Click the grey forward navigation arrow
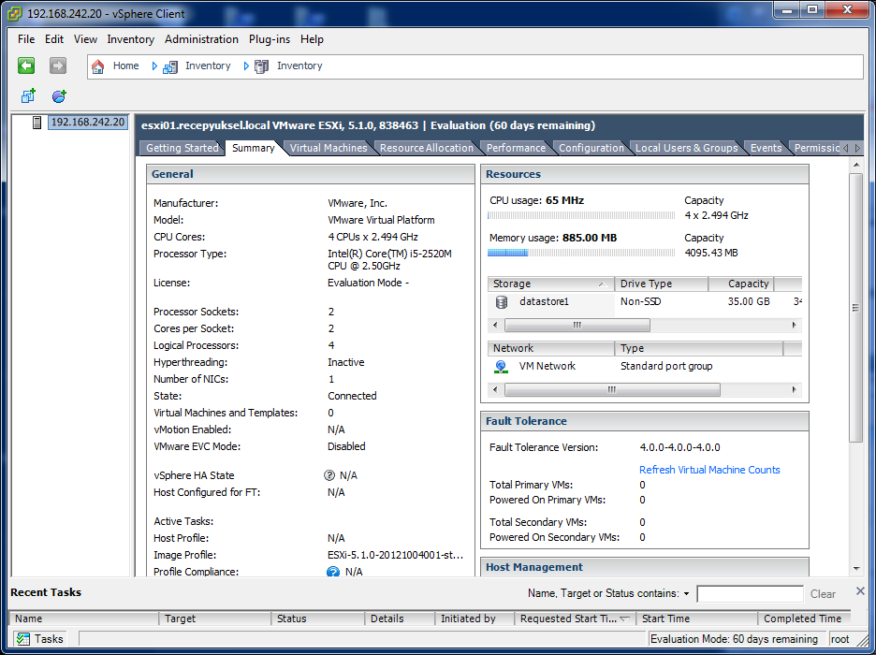Viewport: 876px width, 655px height. click(x=57, y=65)
